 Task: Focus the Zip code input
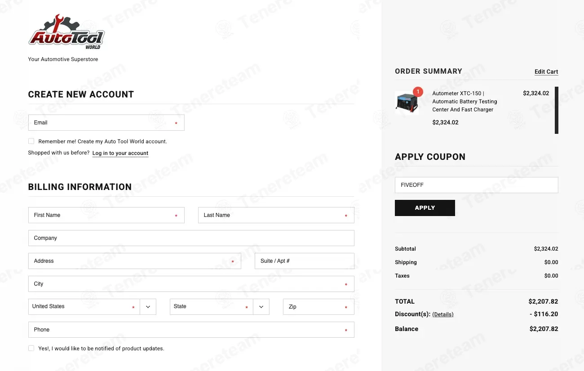pos(319,307)
